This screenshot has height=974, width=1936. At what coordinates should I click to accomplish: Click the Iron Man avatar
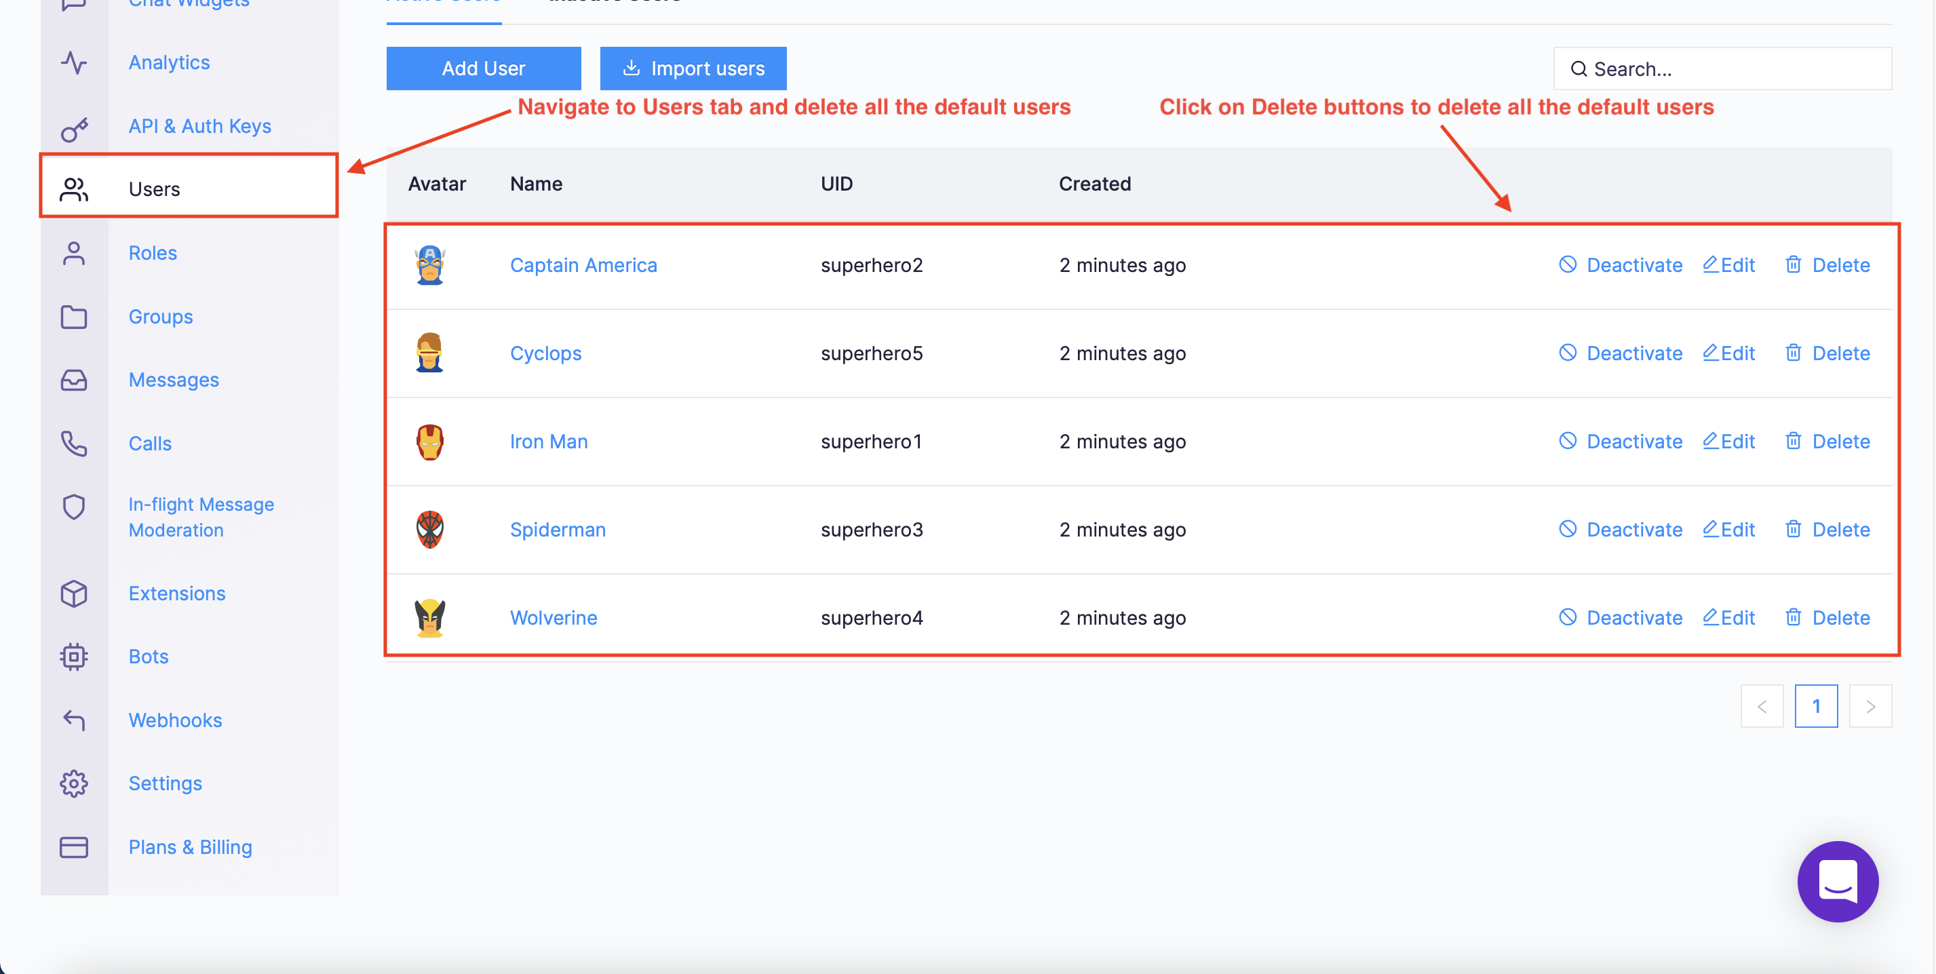[x=430, y=442]
